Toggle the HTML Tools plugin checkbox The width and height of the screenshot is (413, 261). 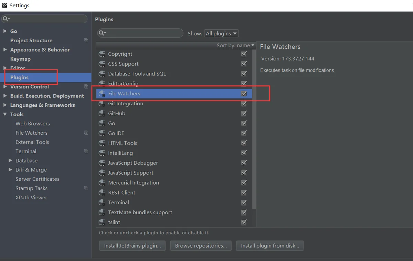click(x=244, y=143)
